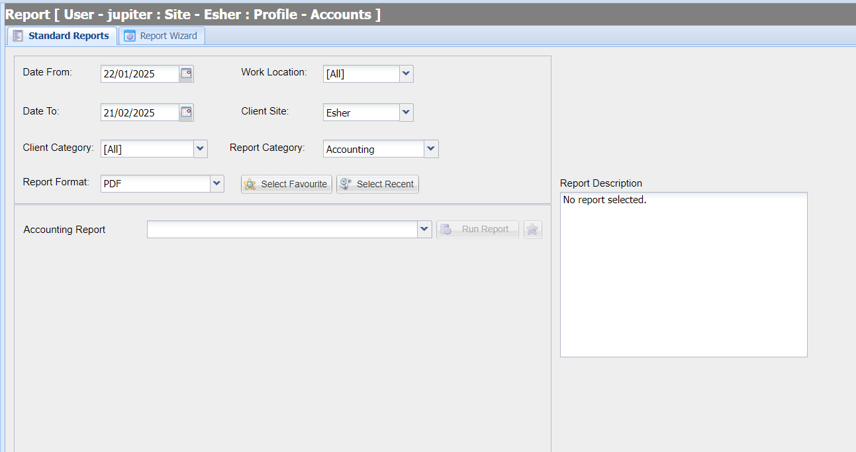Click the 'Report Category:' label
This screenshot has height=452, width=856.
pos(267,148)
